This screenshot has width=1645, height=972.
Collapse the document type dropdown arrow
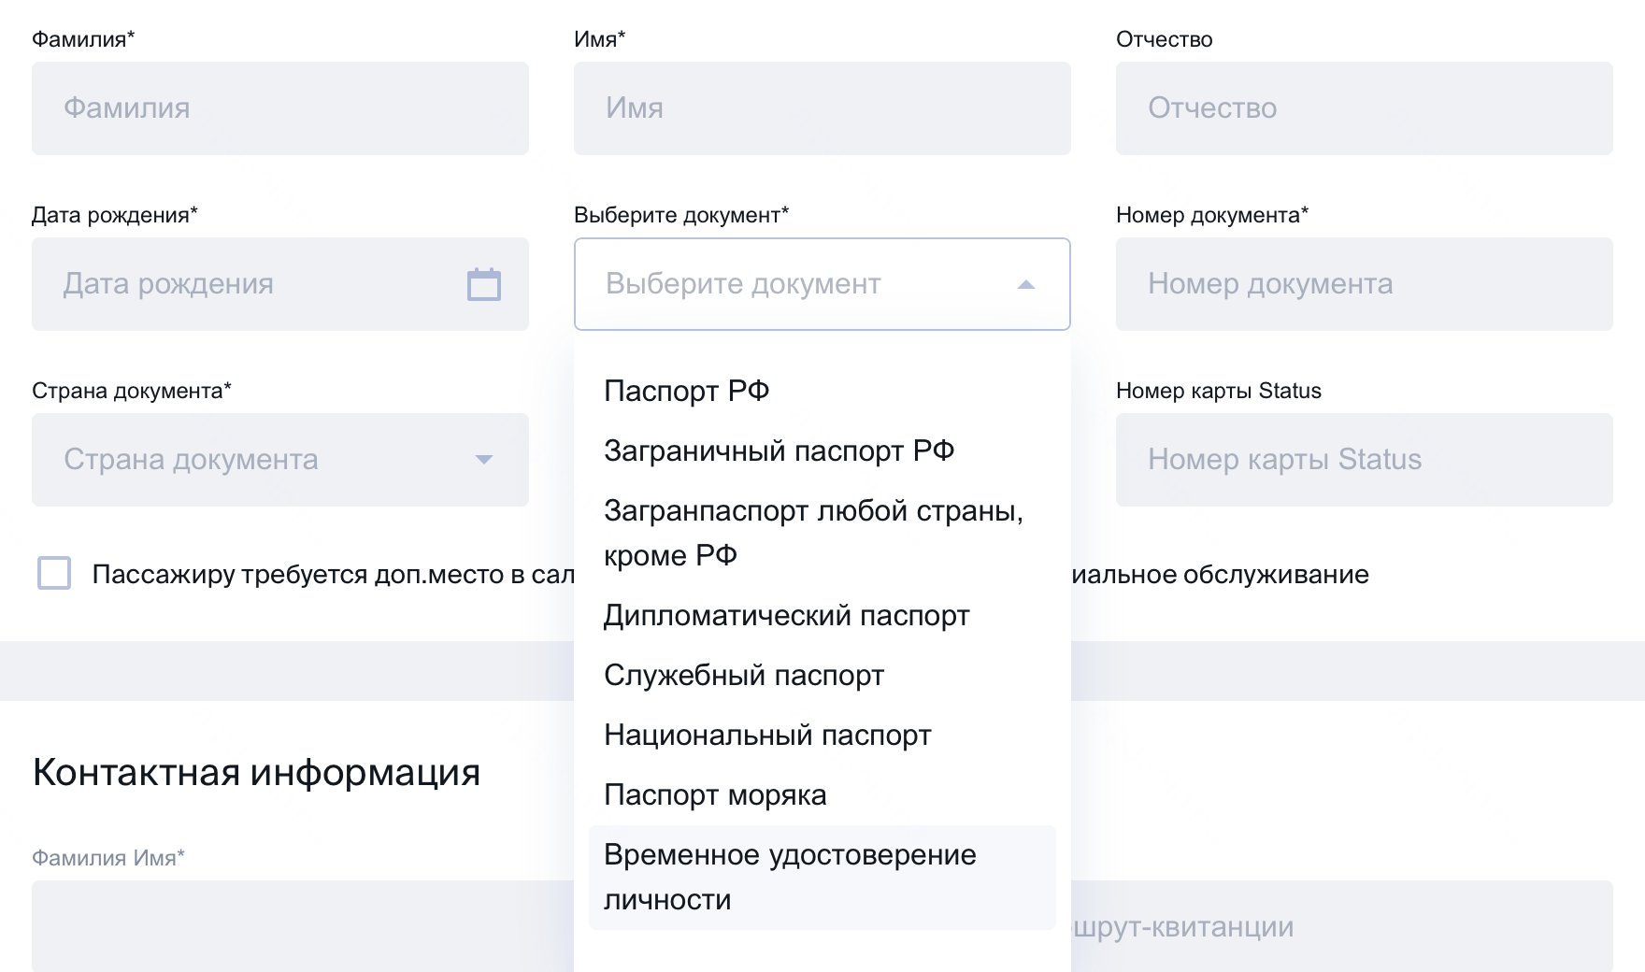(x=1025, y=284)
